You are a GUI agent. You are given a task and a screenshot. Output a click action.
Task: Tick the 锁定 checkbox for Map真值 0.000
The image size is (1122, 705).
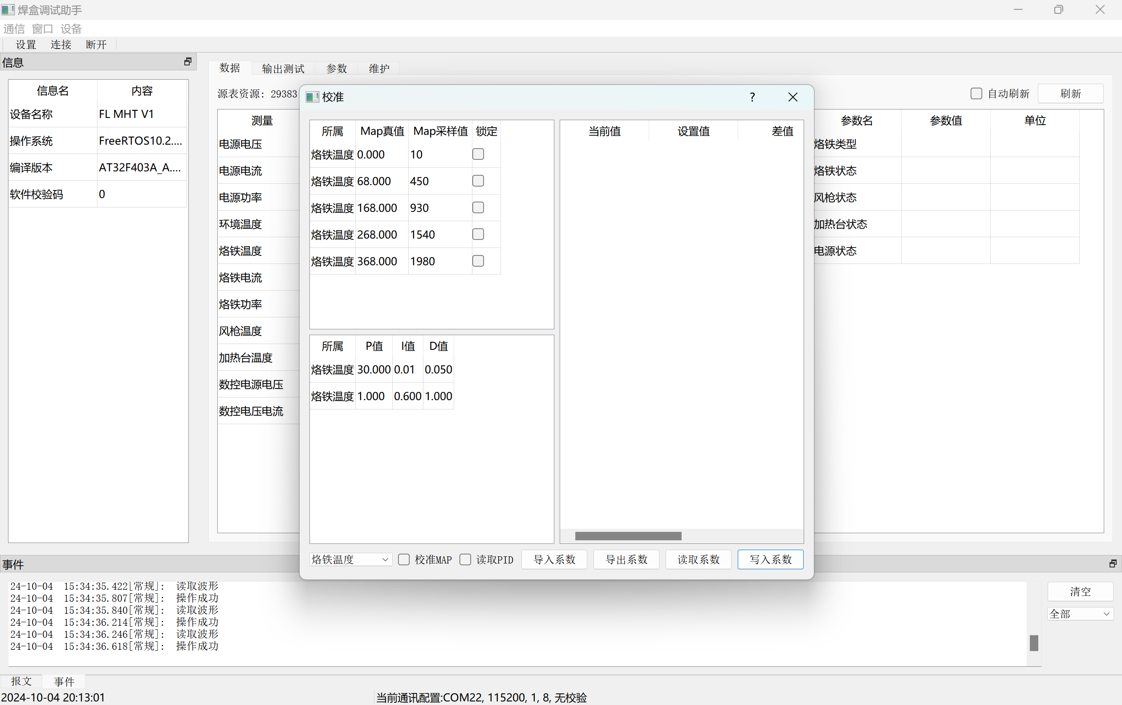click(478, 154)
